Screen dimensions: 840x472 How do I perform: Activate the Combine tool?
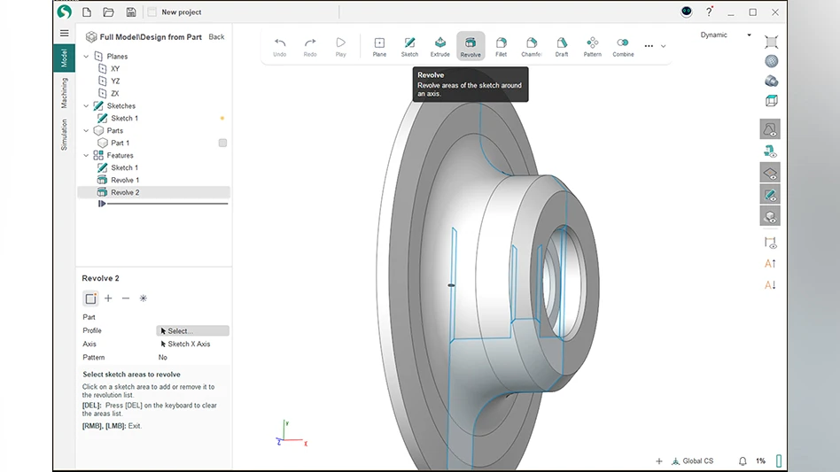(623, 46)
